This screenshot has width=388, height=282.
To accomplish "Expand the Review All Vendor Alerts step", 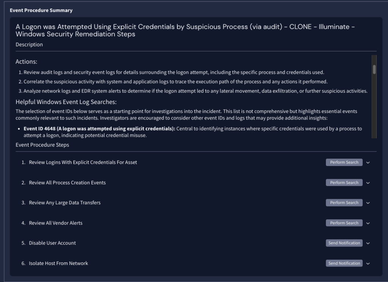I will [367, 223].
